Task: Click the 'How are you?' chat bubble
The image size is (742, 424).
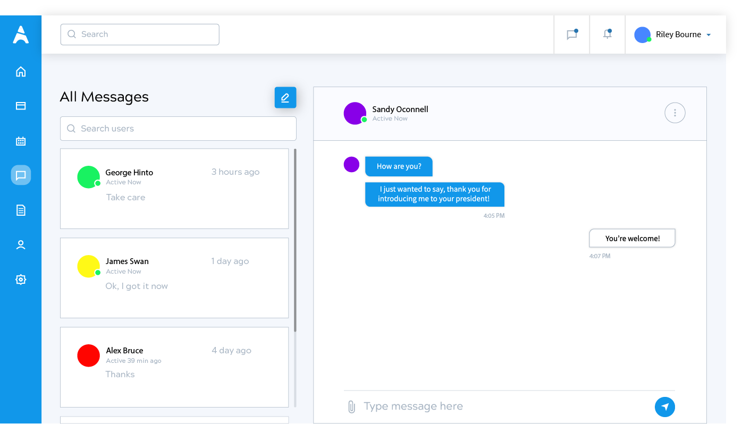Action: click(399, 166)
